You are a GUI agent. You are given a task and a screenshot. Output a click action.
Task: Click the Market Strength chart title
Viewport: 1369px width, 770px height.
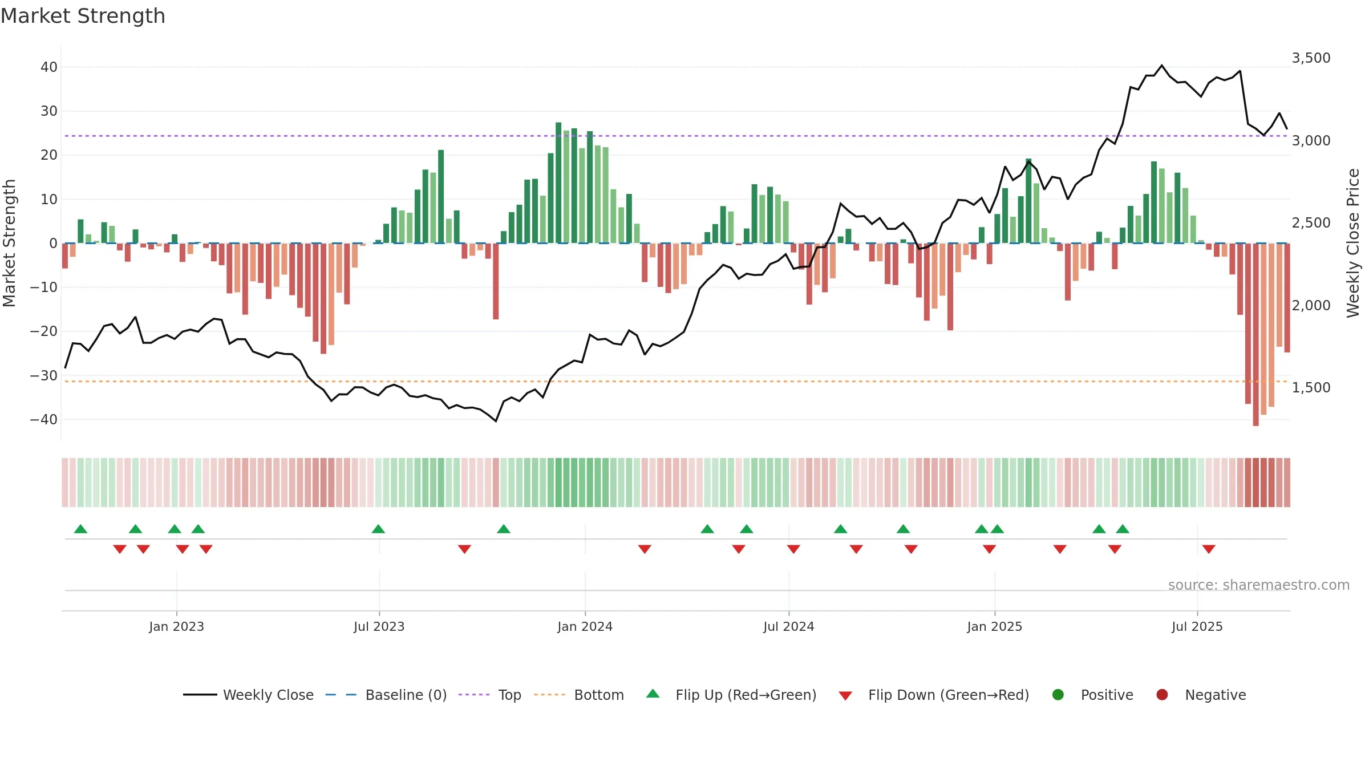[x=83, y=16]
